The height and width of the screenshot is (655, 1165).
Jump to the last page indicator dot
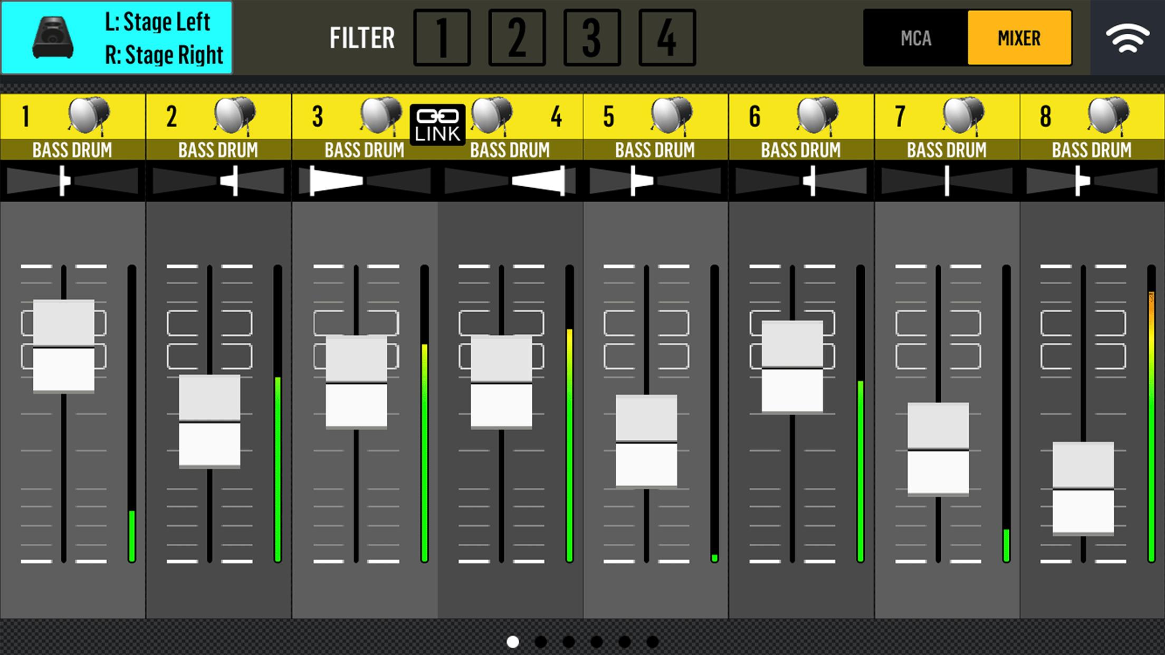tap(653, 641)
